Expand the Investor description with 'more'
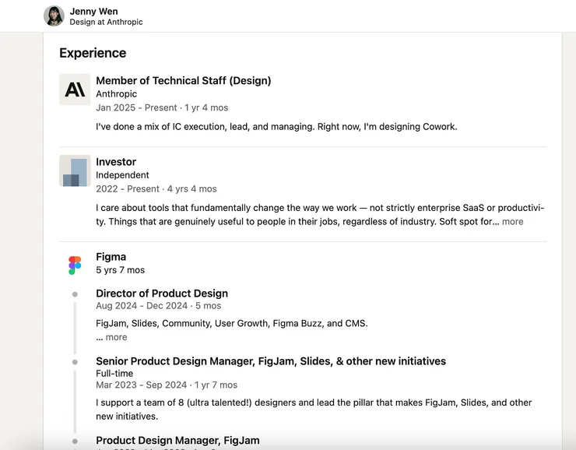 [512, 222]
